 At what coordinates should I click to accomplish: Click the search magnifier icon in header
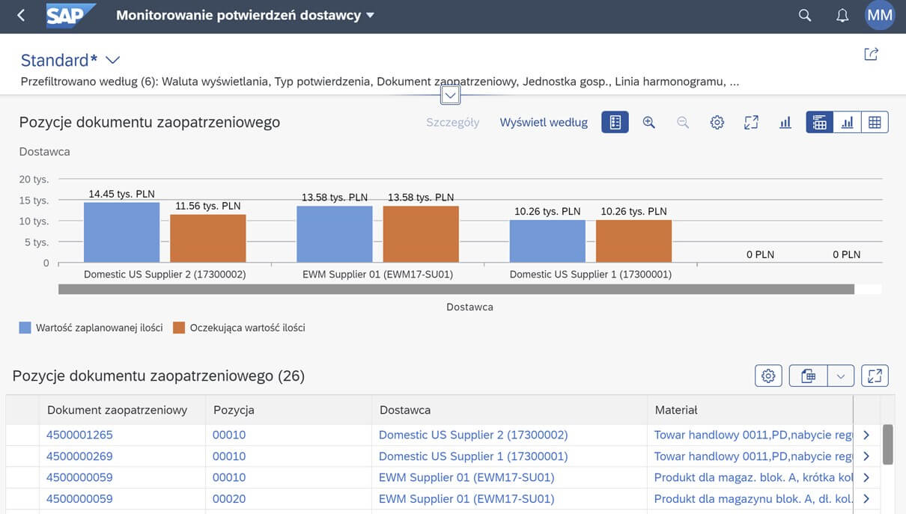tap(805, 15)
